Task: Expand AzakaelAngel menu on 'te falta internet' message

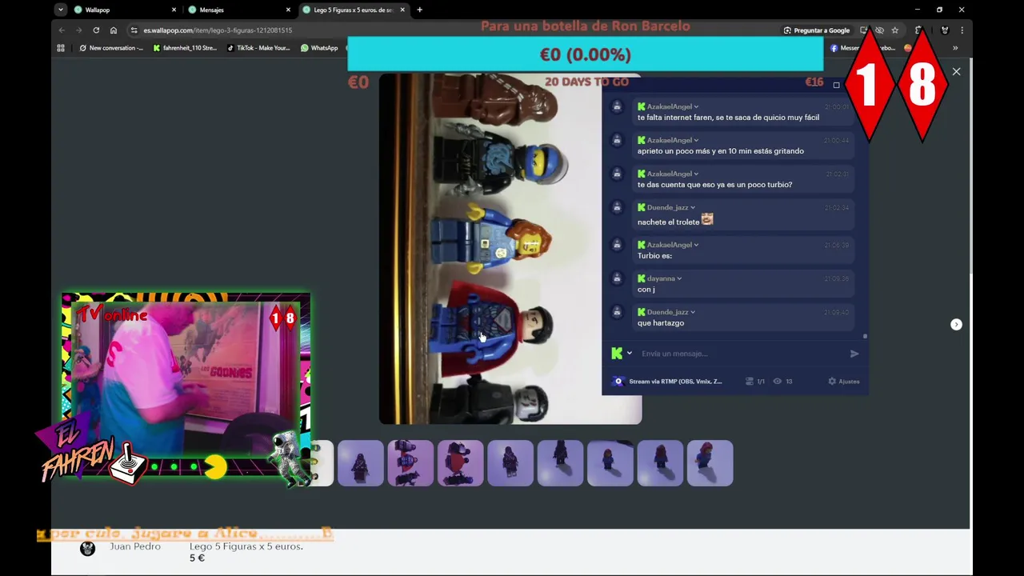Action: (696, 106)
